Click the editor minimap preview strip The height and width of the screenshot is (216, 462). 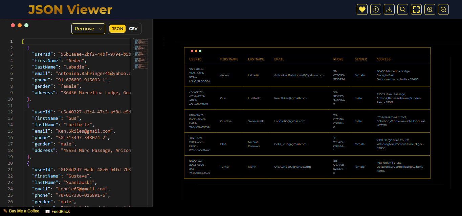coord(141,54)
